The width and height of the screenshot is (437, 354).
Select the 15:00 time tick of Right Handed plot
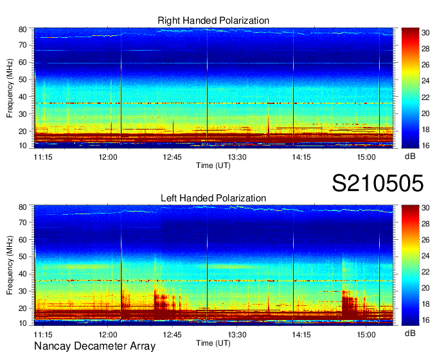tap(366, 157)
